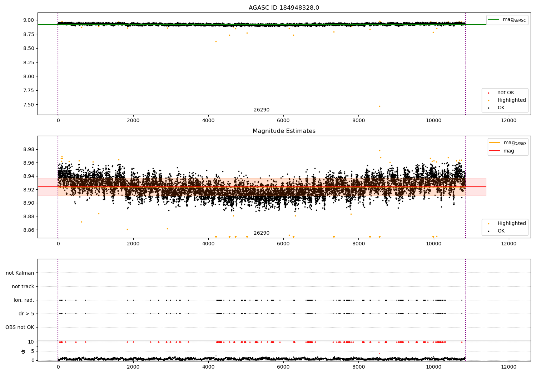The image size is (536, 375).
Task: Click the '9.00' y-axis tick of top plot
Action: pyautogui.click(x=29, y=20)
